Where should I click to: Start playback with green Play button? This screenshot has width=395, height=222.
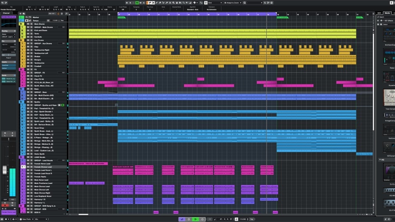point(195,219)
